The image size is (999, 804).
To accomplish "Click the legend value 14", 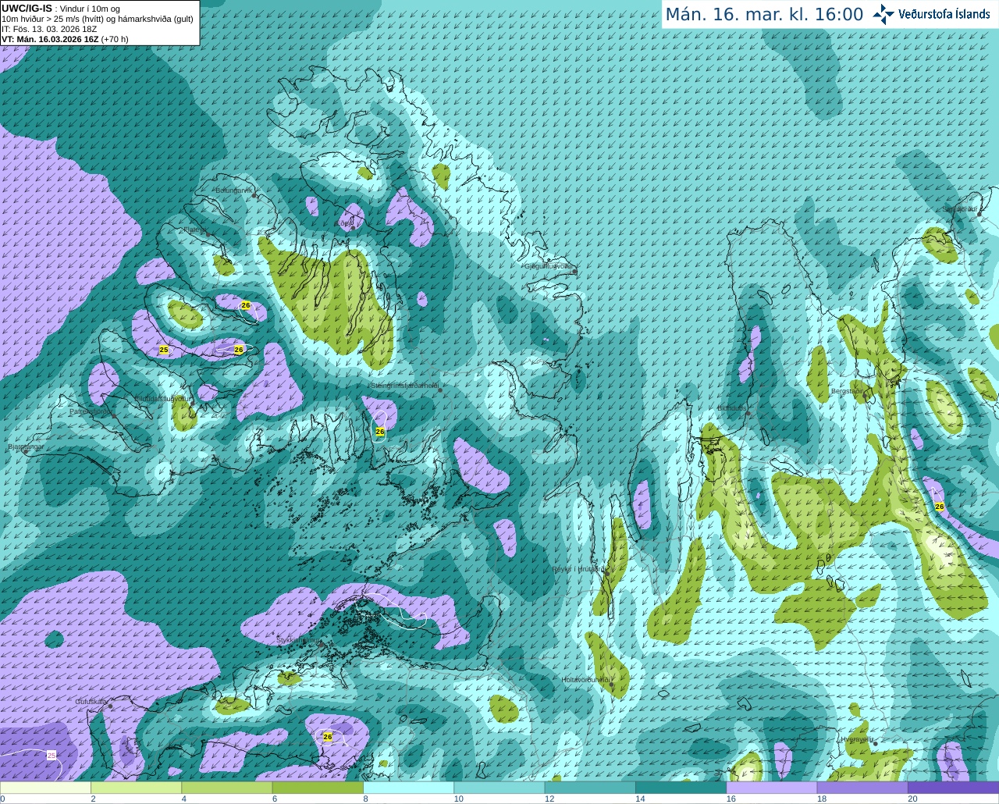I will click(x=640, y=799).
